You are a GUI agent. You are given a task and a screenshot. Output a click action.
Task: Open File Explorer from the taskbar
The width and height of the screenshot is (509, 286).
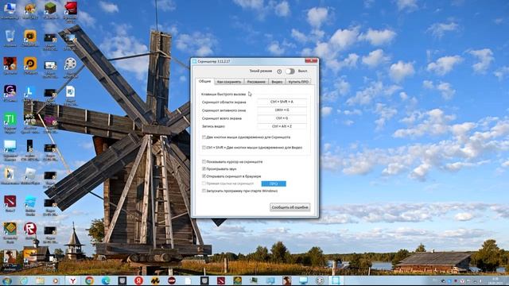click(40, 280)
